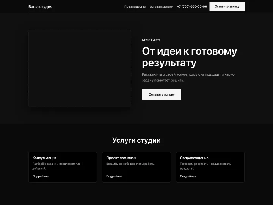Click the text Разберём задачу и предложим план действий
Screen dimensions: 273x205
click(x=57, y=166)
